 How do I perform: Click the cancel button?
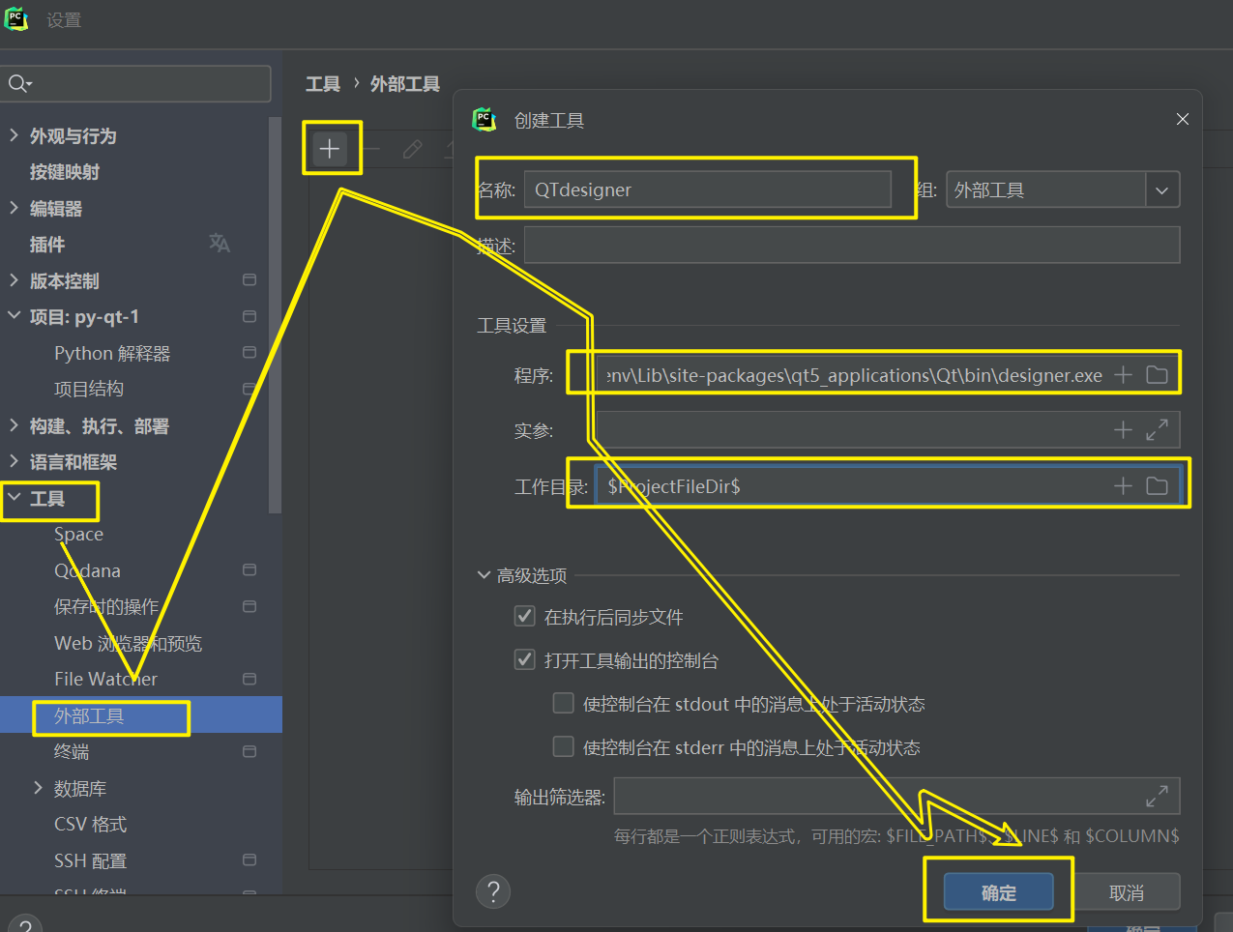coord(1126,892)
